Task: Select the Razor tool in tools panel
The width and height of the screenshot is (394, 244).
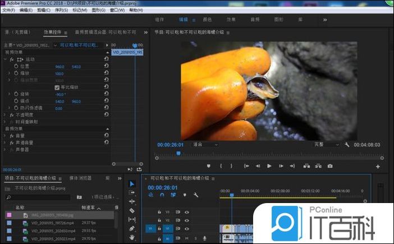Action: click(x=131, y=210)
